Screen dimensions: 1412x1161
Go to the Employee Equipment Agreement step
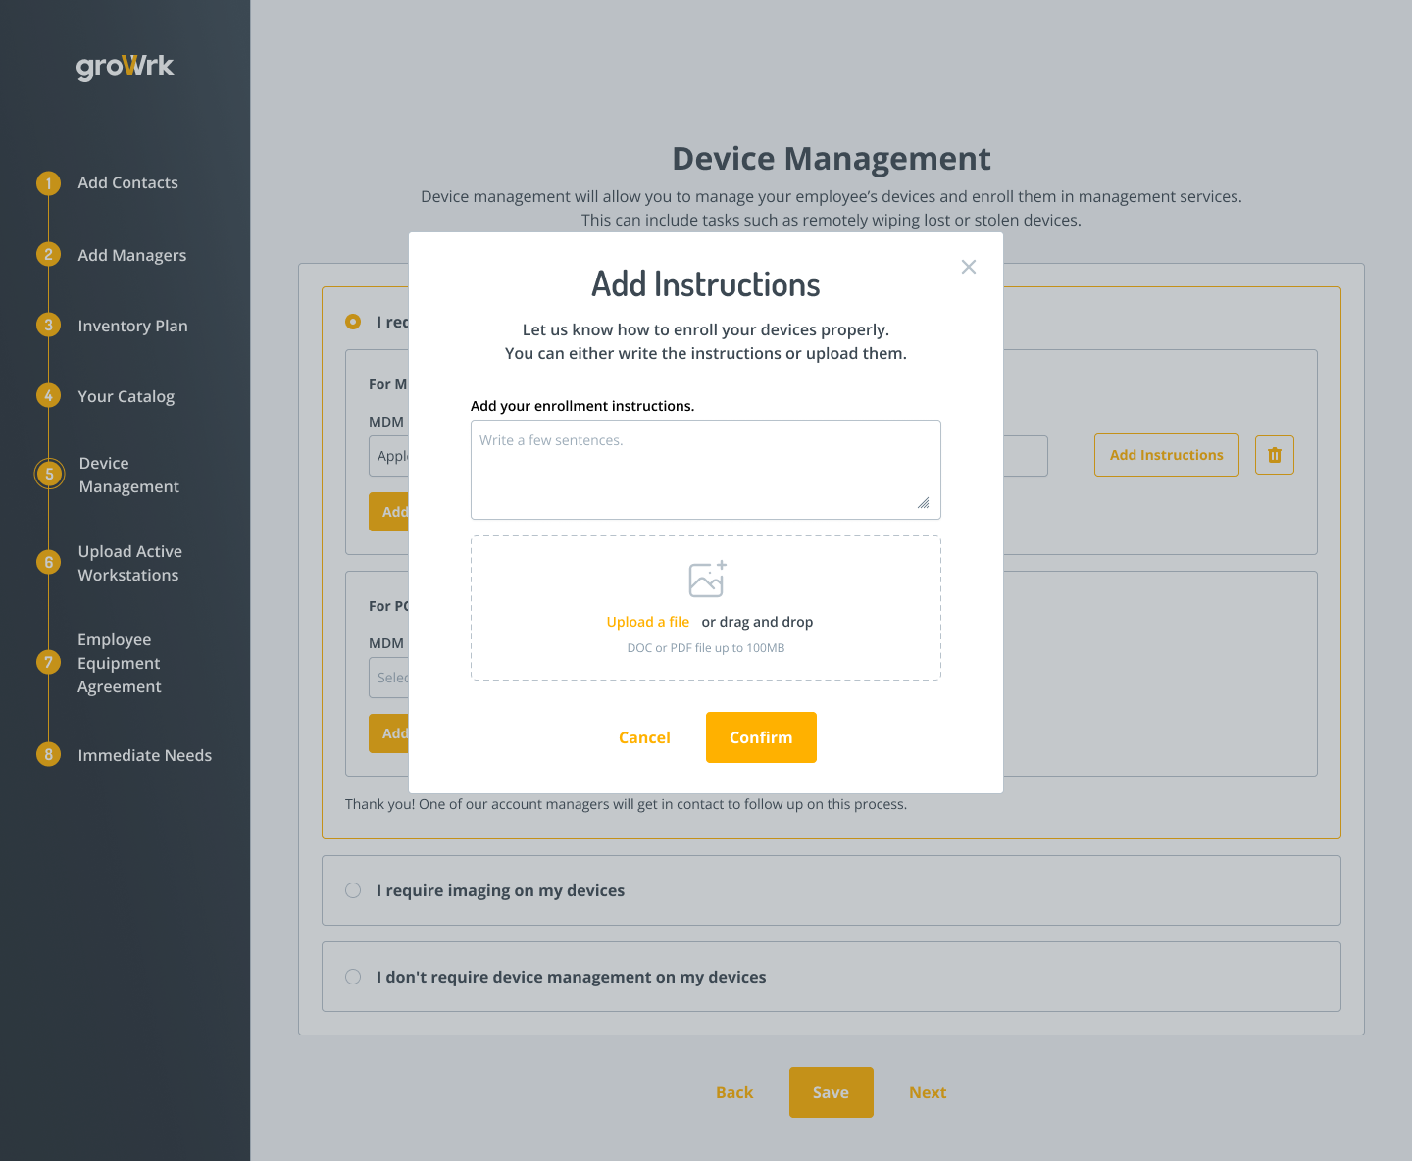[48, 662]
